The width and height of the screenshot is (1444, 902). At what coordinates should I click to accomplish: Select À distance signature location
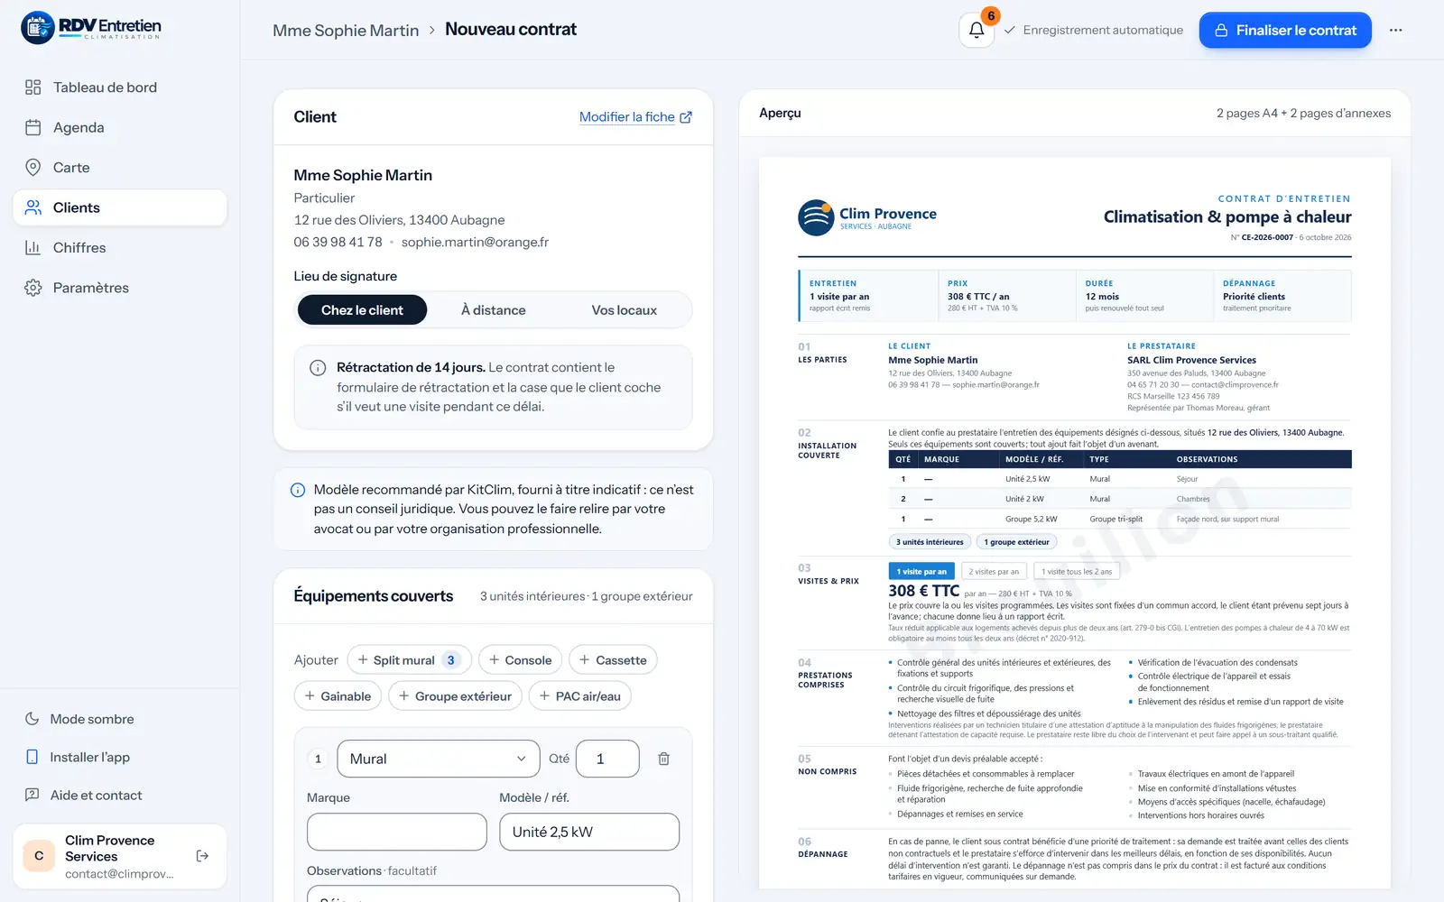(493, 310)
